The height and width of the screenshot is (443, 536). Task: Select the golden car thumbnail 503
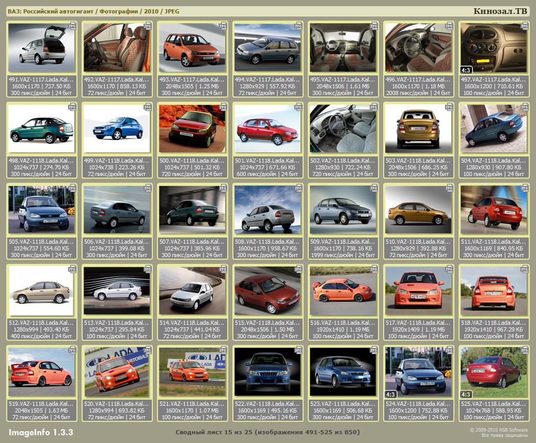point(418,129)
